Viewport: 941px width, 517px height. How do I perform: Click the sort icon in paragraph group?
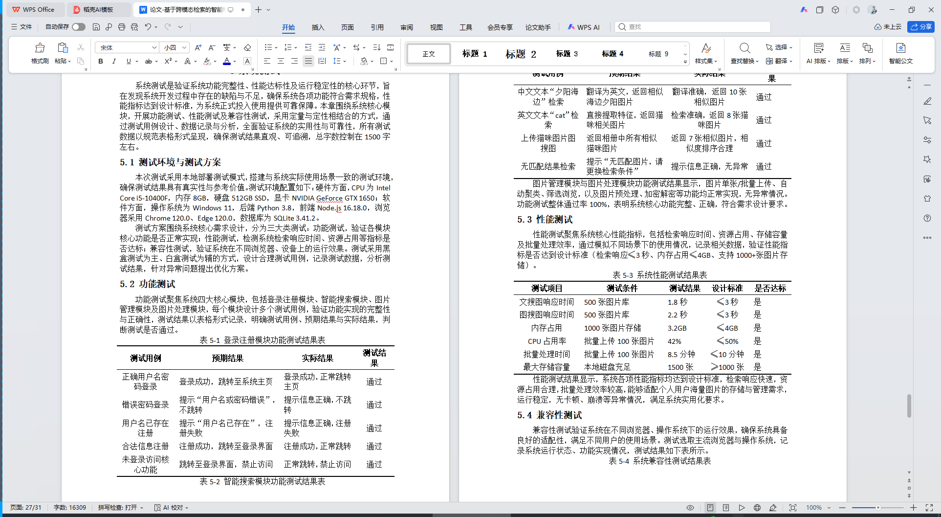[x=376, y=47]
